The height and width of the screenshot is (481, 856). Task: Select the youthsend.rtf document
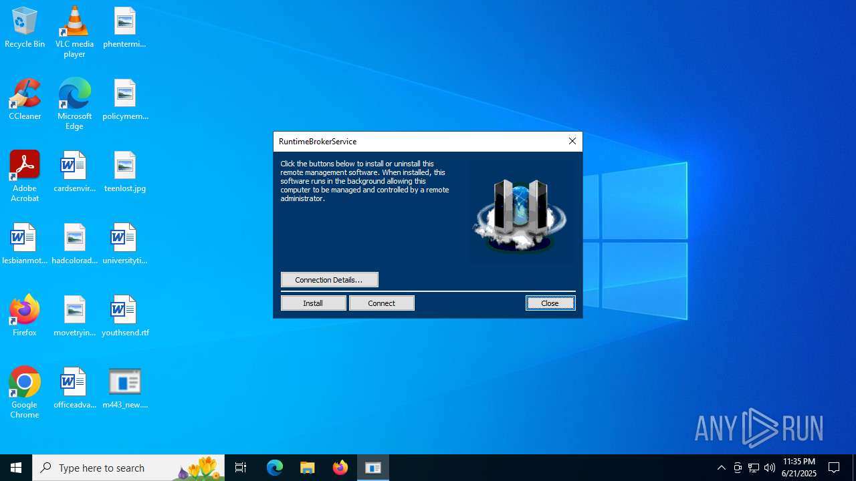pos(125,317)
